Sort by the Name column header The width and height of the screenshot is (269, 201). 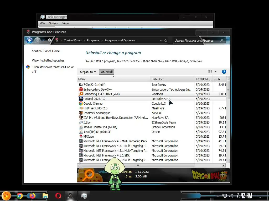coord(113,79)
